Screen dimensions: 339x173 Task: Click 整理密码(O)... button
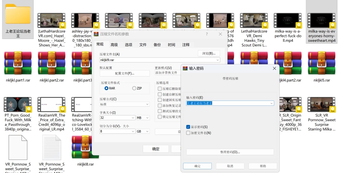pos(230,152)
